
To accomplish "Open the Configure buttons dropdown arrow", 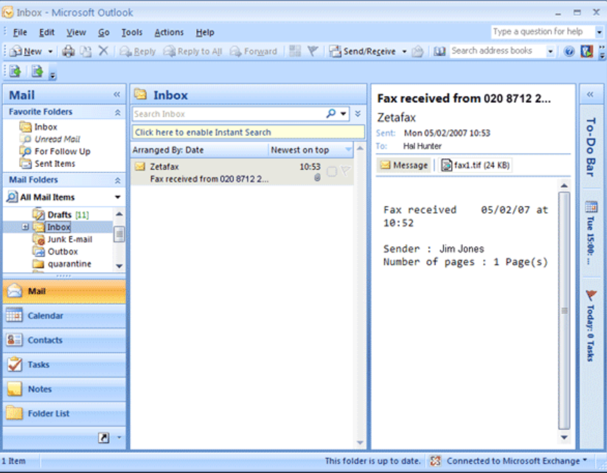I will coord(119,437).
